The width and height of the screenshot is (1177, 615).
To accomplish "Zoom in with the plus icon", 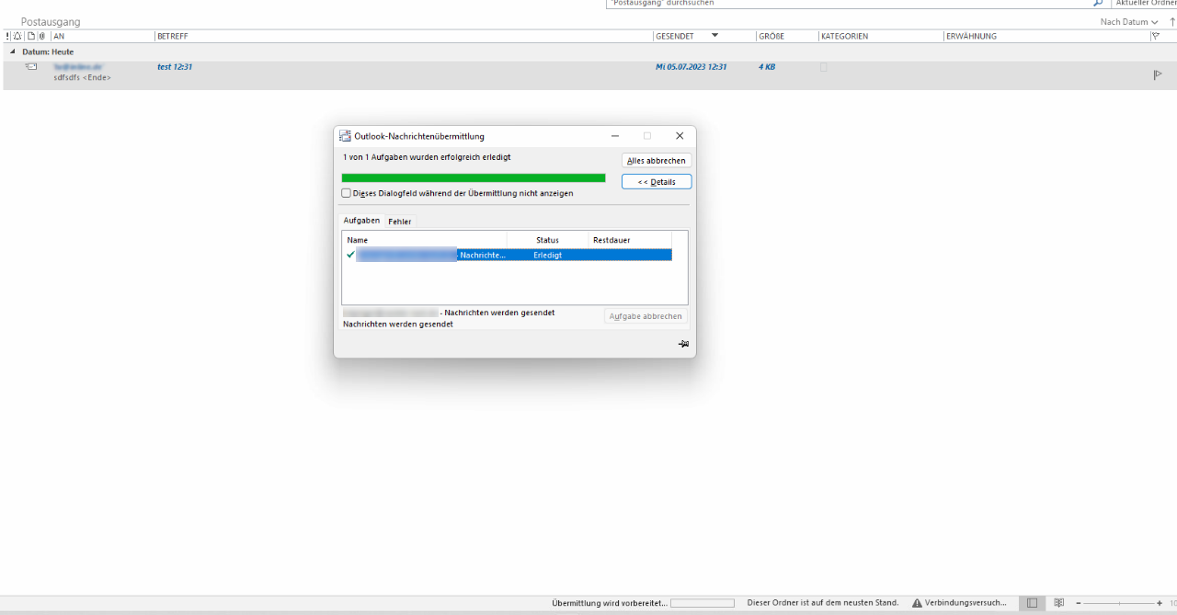I will (x=1160, y=603).
